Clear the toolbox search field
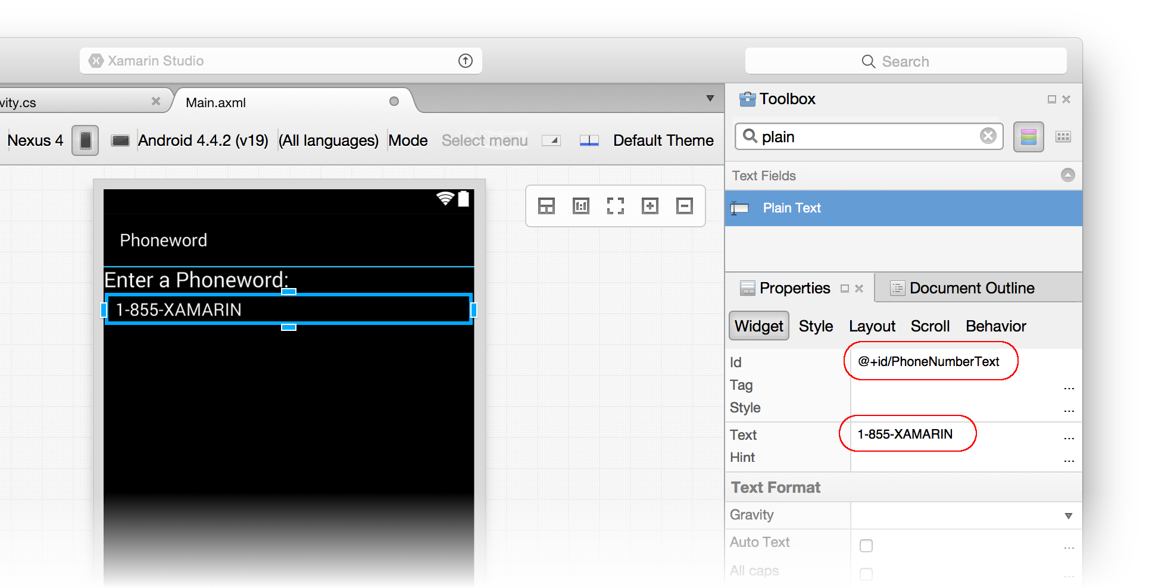Viewport: 1149px width, 588px height. (x=988, y=136)
